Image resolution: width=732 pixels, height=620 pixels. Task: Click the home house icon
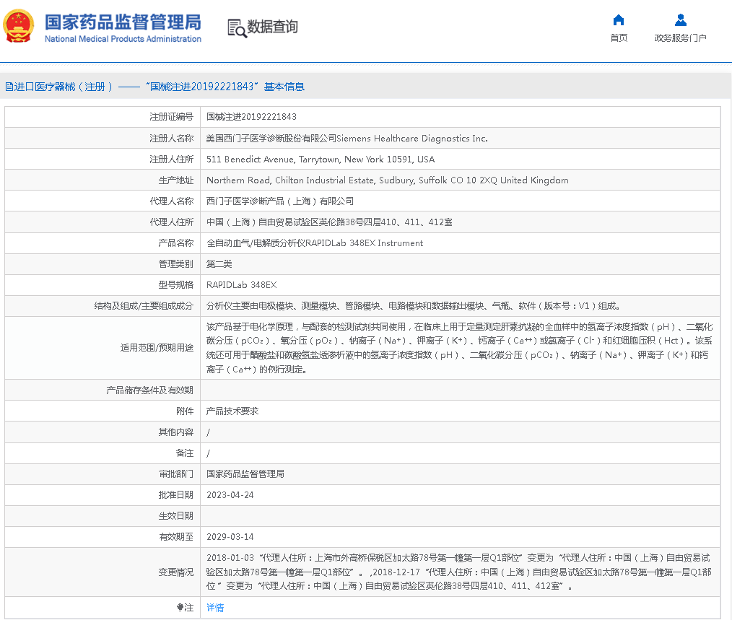(x=619, y=20)
